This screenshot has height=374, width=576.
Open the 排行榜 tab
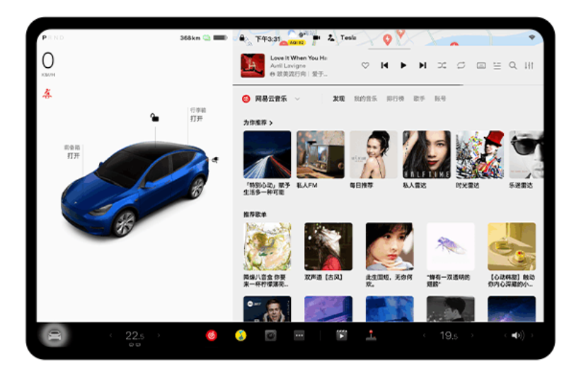coord(396,98)
